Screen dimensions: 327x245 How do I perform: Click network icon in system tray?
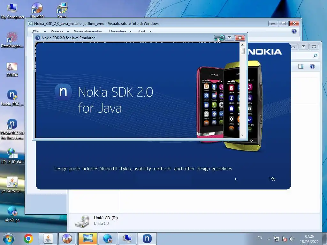click(x=276, y=239)
